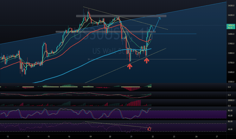
Task: Click the 40.00 value on stochastic pane scale
Action: (230, 116)
